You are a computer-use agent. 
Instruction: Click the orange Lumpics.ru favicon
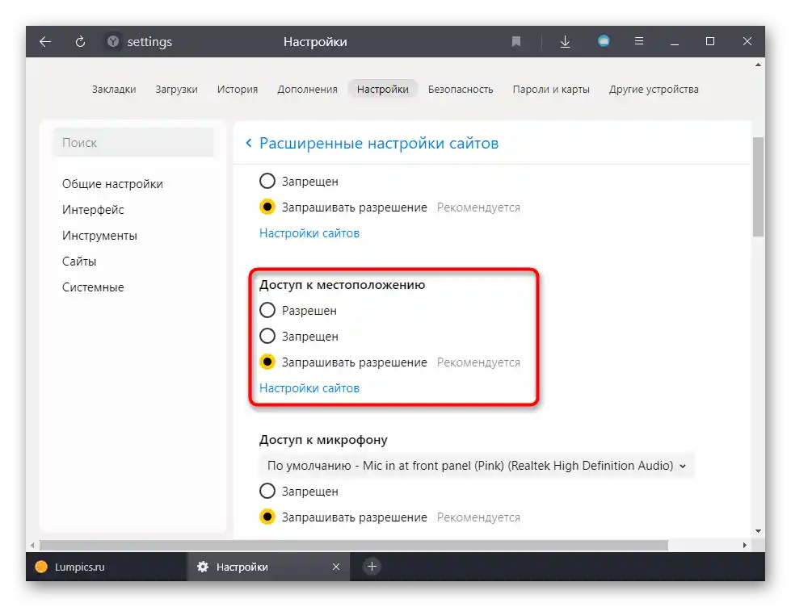pos(41,567)
